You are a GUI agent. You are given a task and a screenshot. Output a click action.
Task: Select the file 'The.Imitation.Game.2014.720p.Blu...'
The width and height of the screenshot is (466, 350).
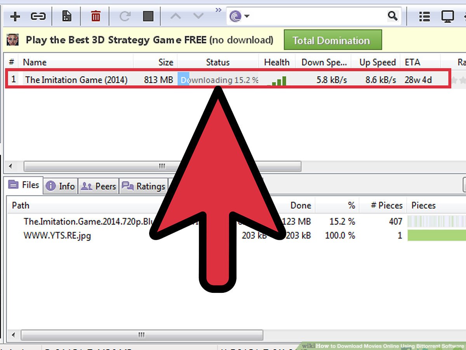(x=89, y=221)
